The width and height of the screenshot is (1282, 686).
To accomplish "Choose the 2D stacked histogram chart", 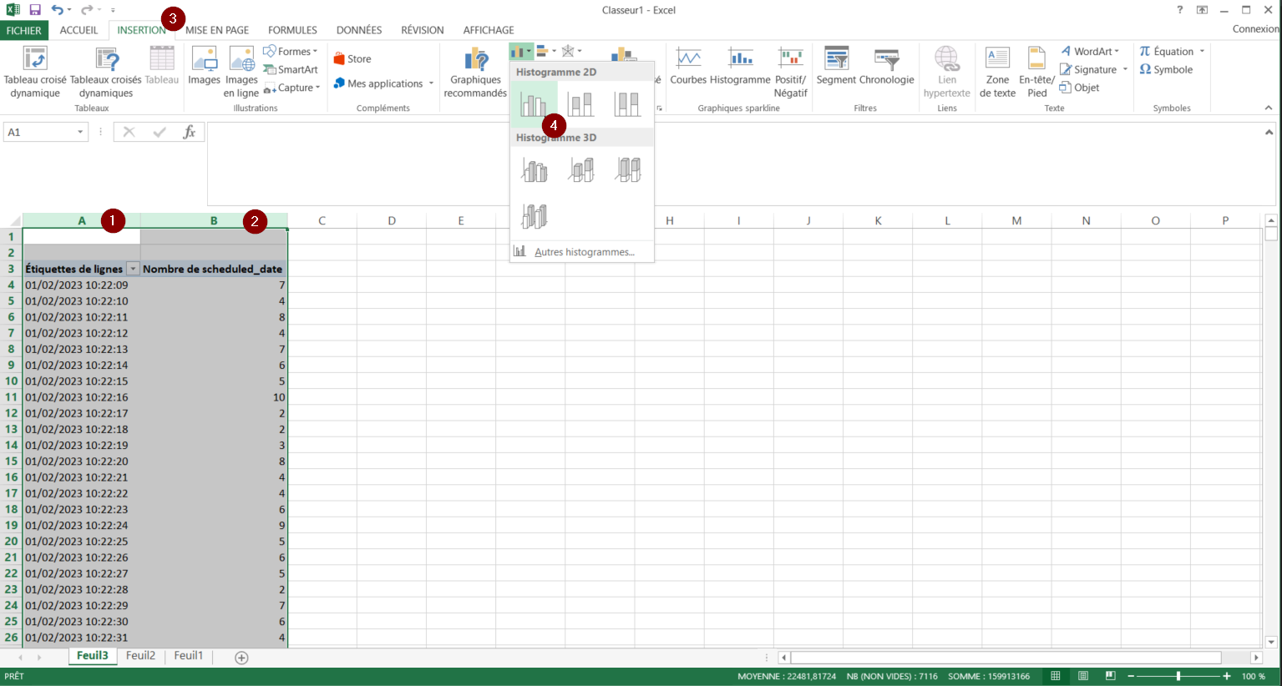I will (x=580, y=104).
